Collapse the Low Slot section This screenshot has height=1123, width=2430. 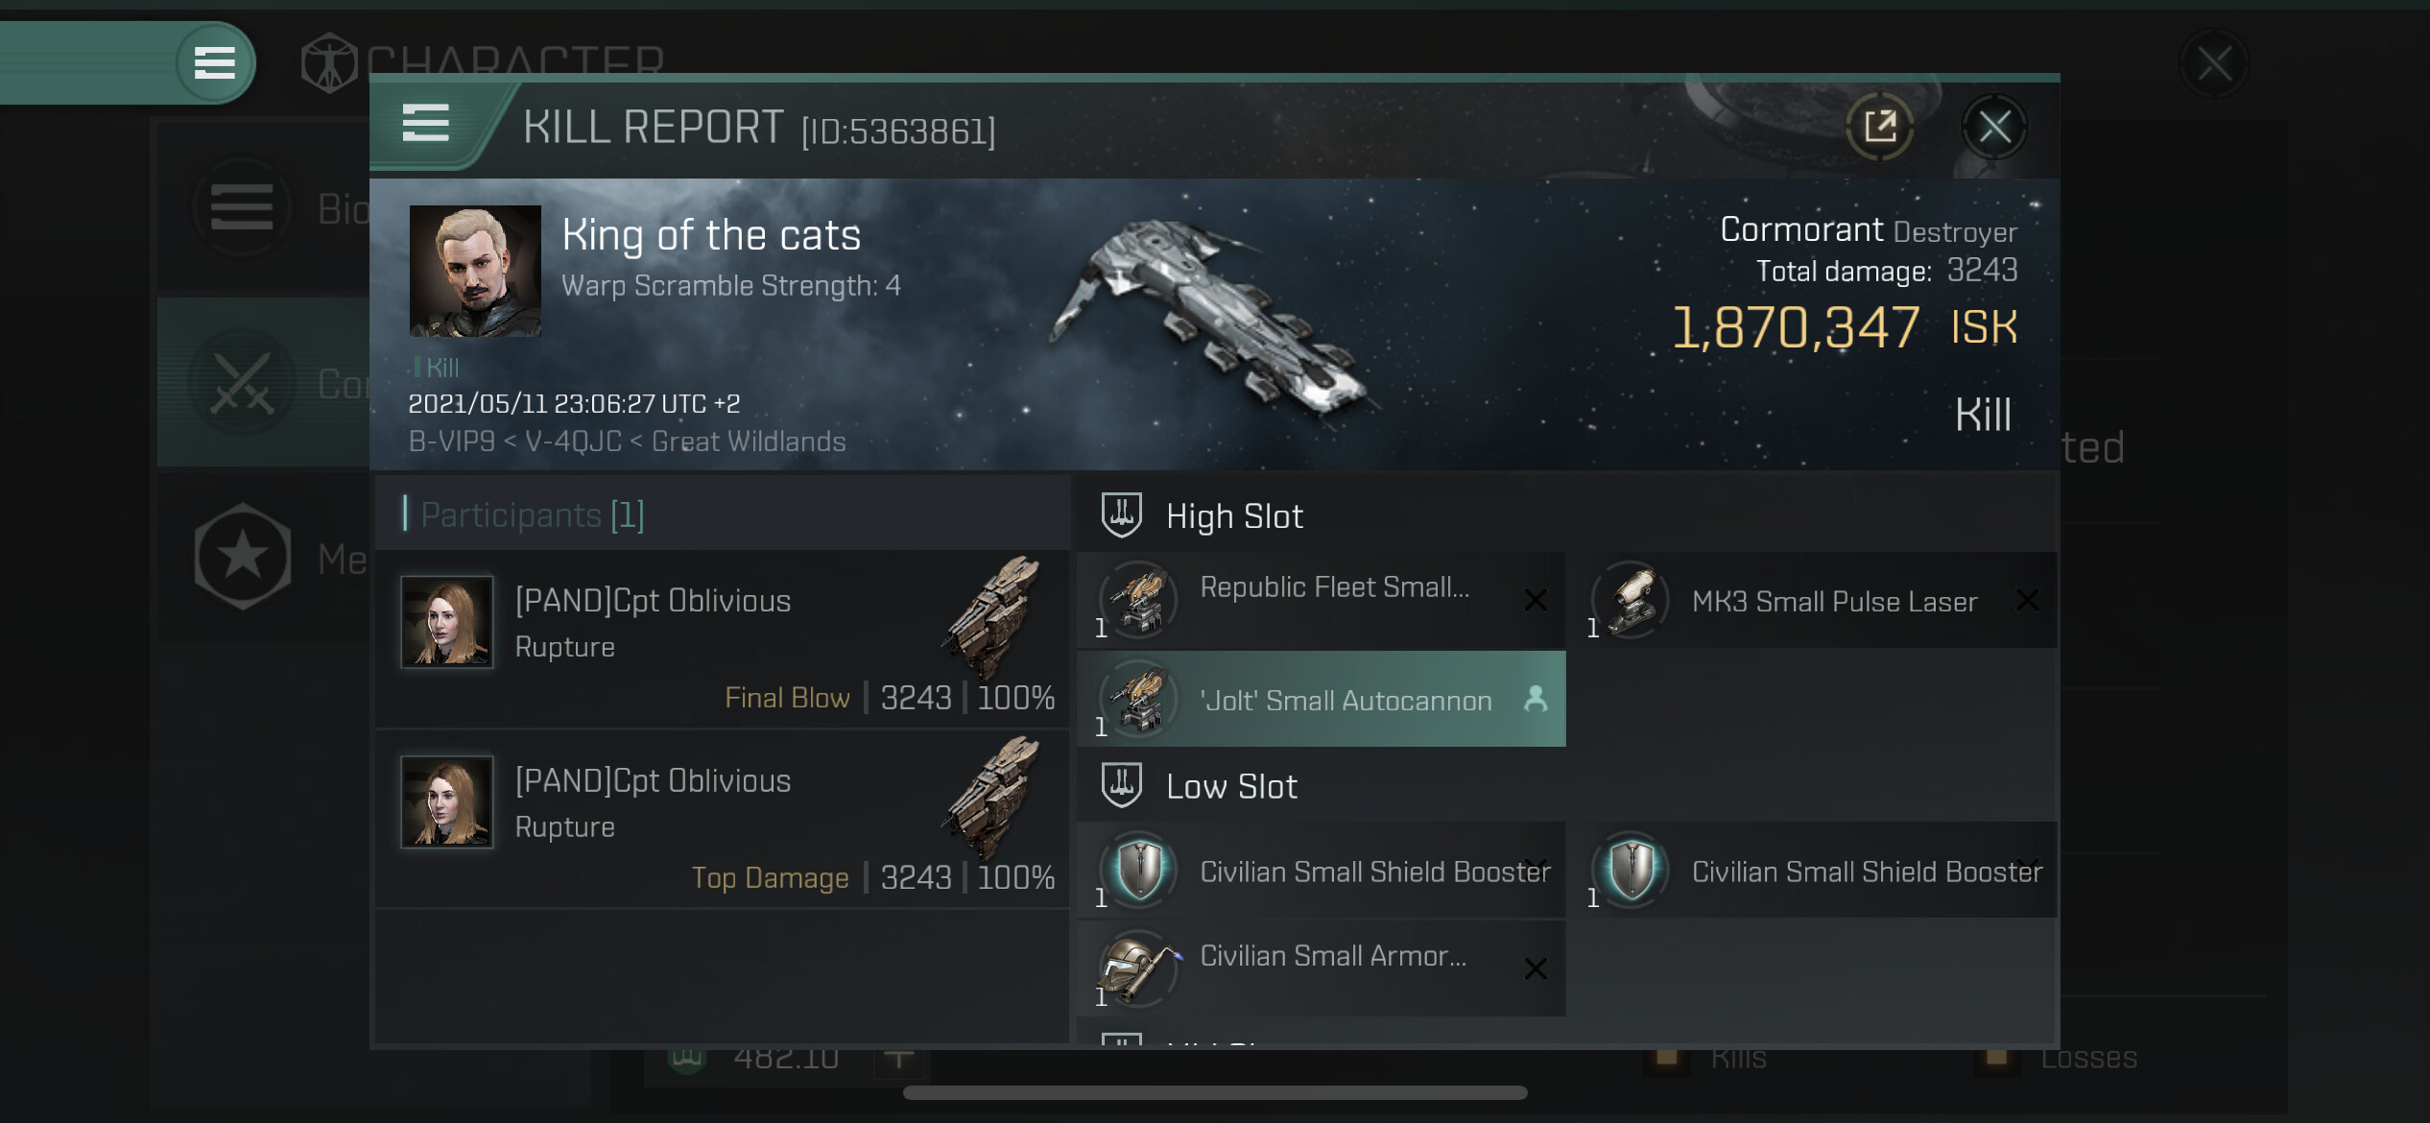(1231, 787)
